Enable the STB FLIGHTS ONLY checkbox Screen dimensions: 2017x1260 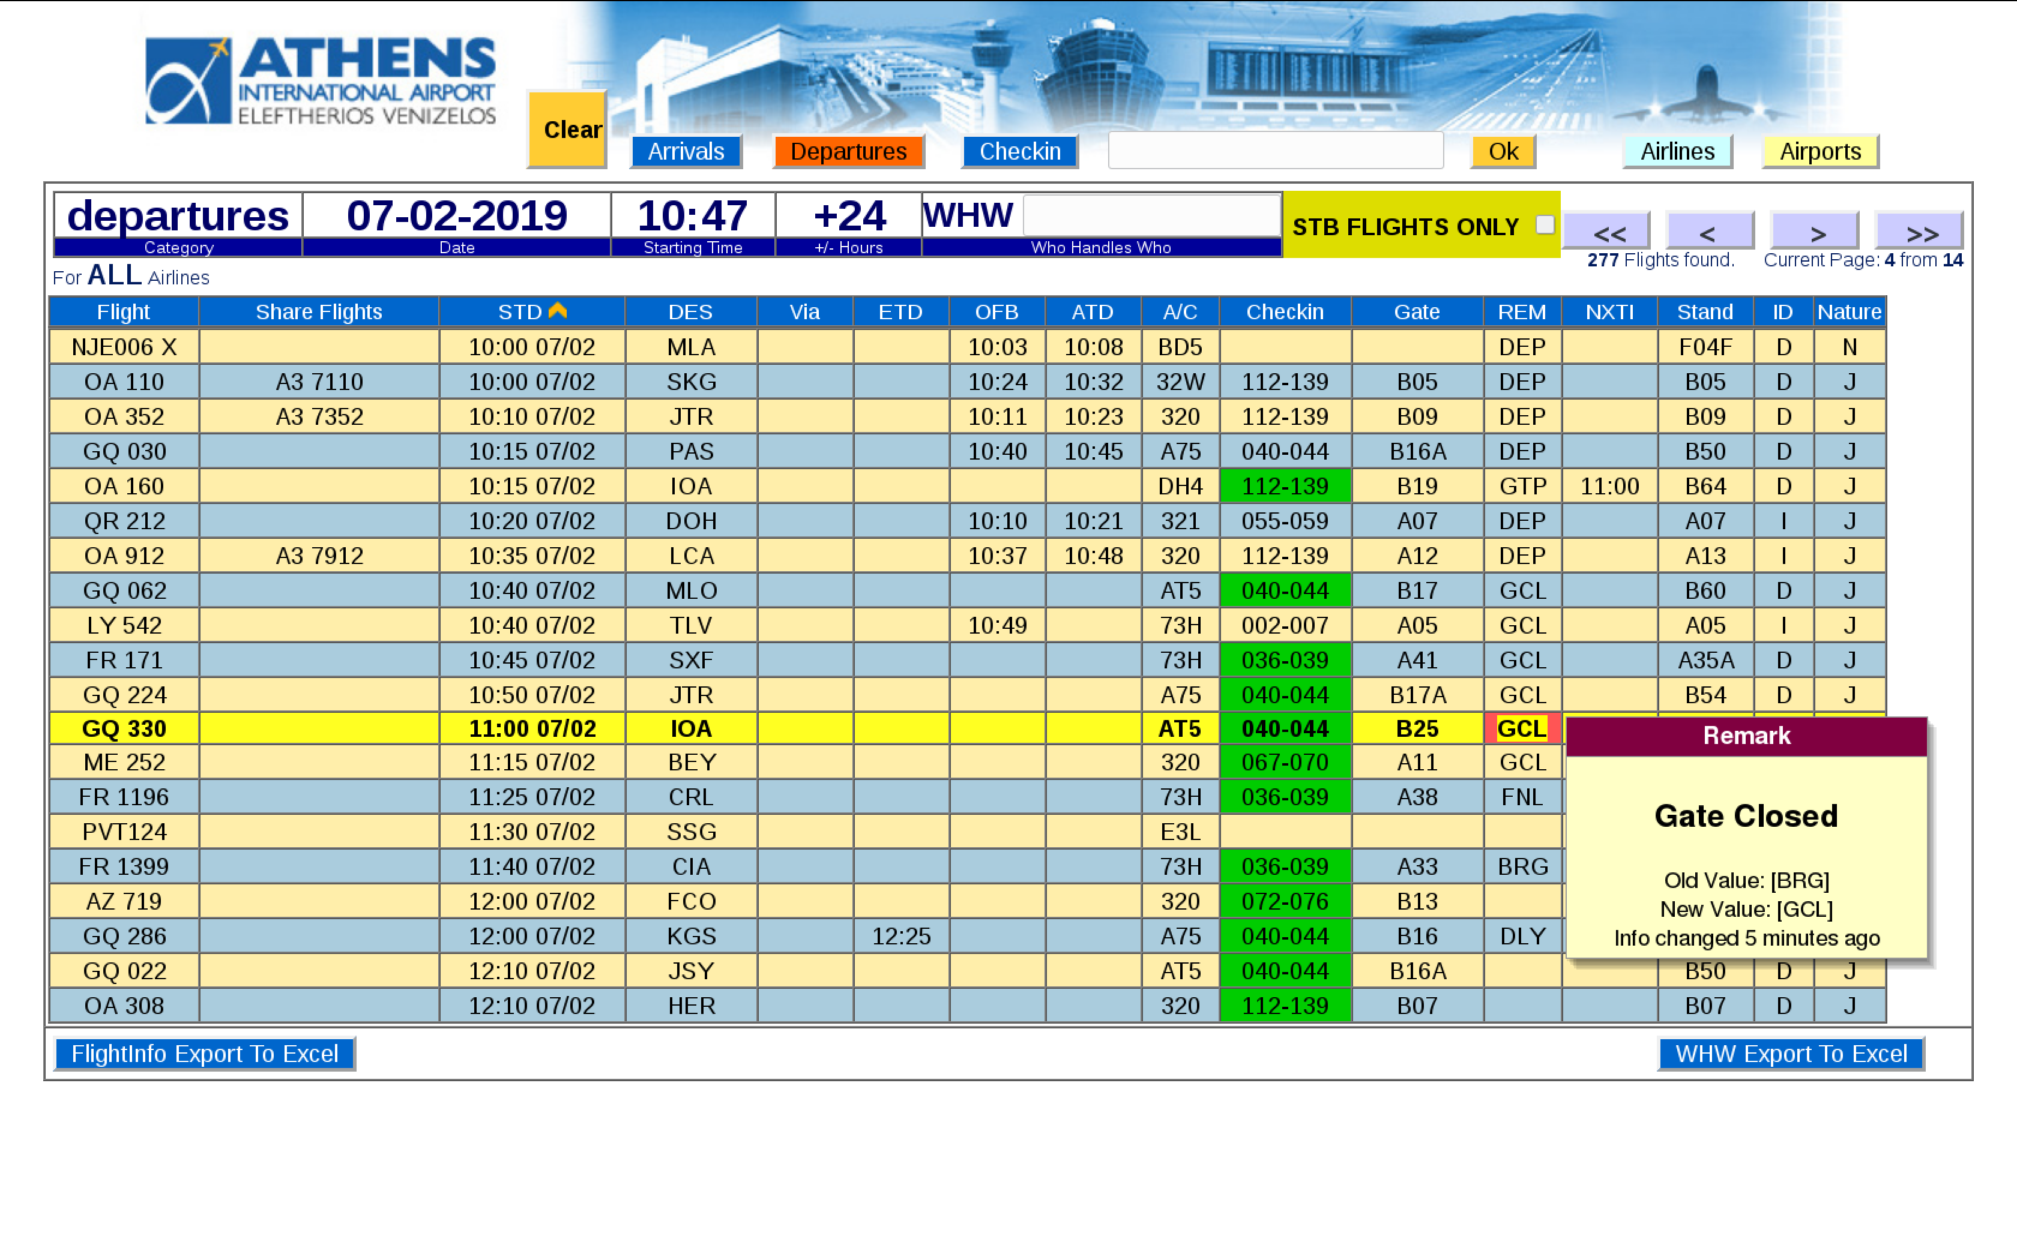click(x=1545, y=224)
